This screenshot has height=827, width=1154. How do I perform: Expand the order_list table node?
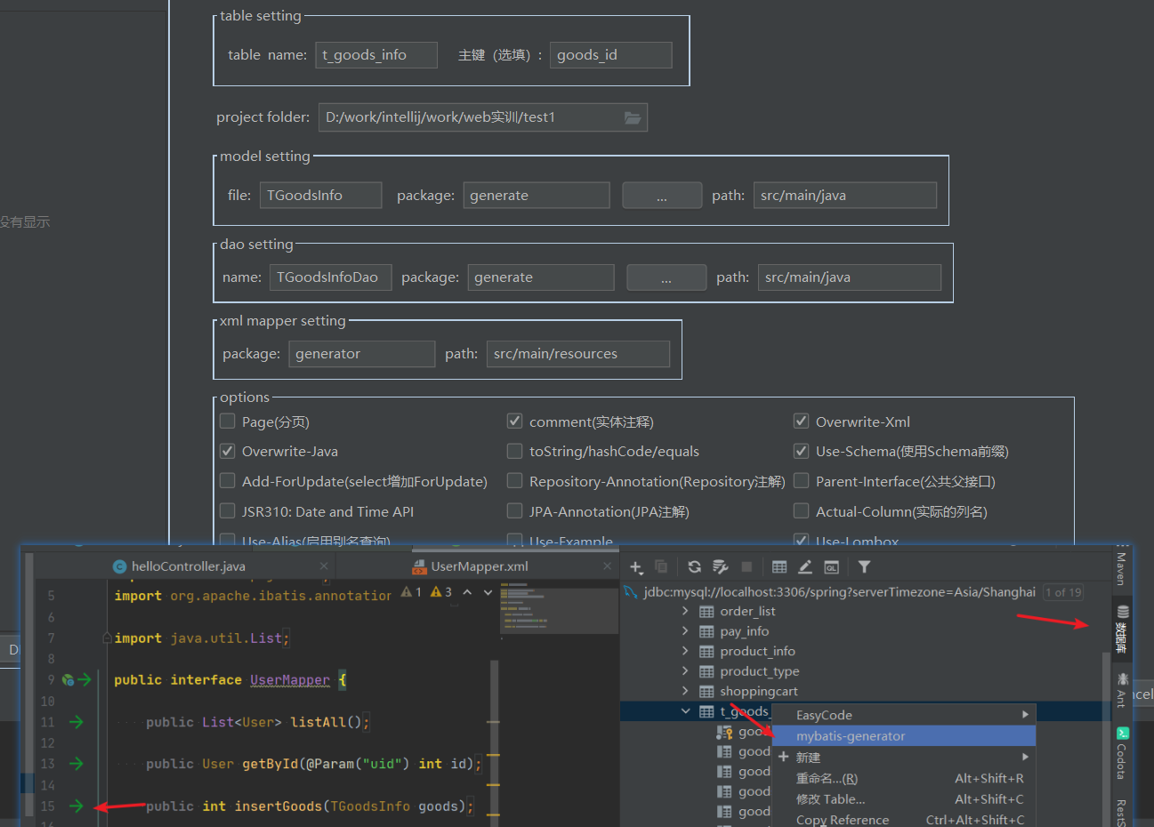click(x=685, y=611)
